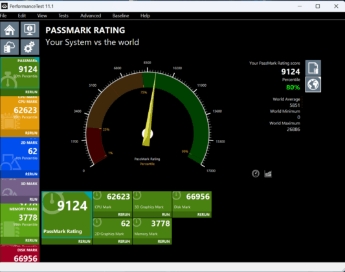This screenshot has height=272, width=345.
Task: Click the 80% percentile value
Action: 293,87
